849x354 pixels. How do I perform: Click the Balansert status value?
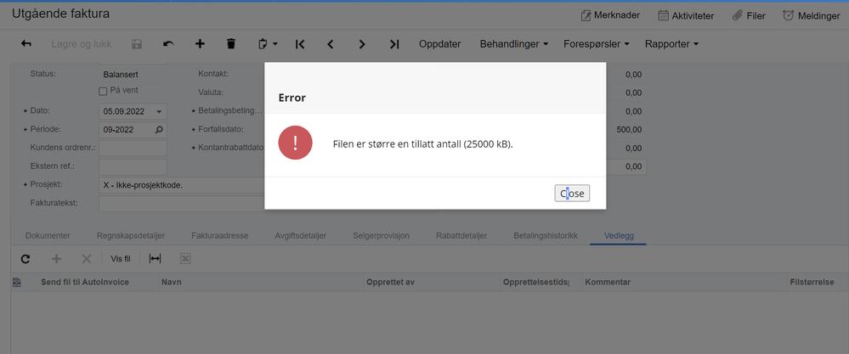[121, 74]
